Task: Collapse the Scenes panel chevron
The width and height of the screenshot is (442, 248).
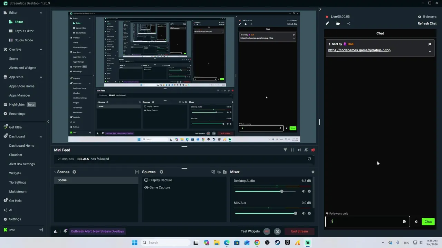Action: (55, 172)
